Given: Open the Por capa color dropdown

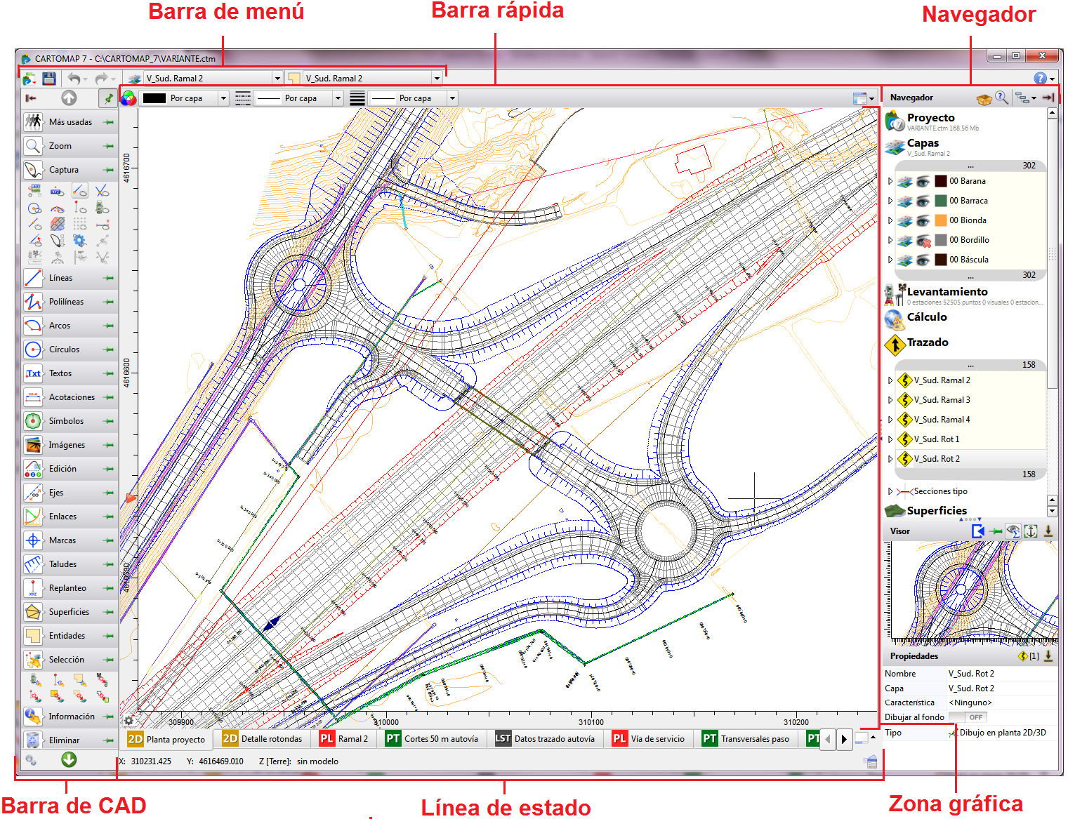Looking at the screenshot, I should 223,98.
